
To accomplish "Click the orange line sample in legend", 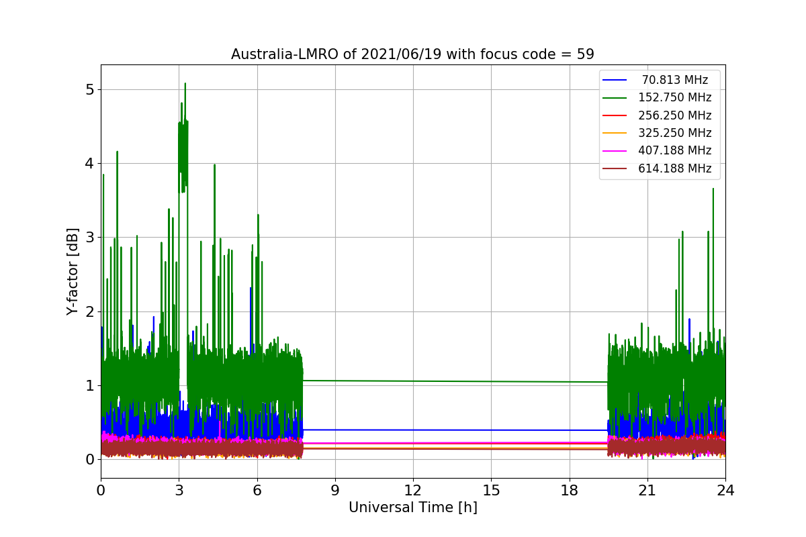I will tap(615, 134).
